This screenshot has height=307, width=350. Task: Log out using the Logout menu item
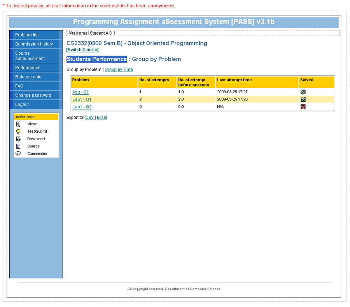click(x=22, y=104)
